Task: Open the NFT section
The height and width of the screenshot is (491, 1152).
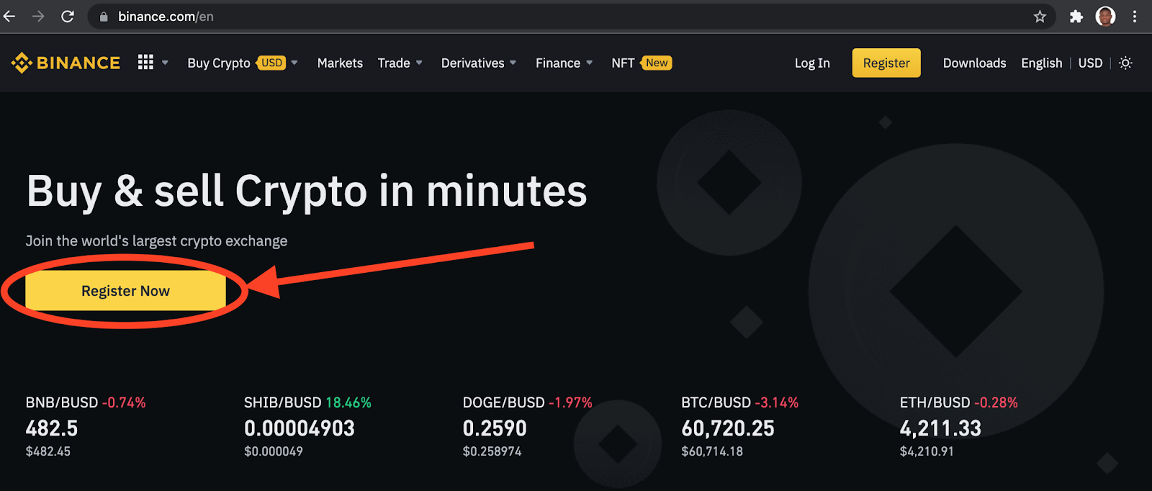Action: (x=623, y=63)
